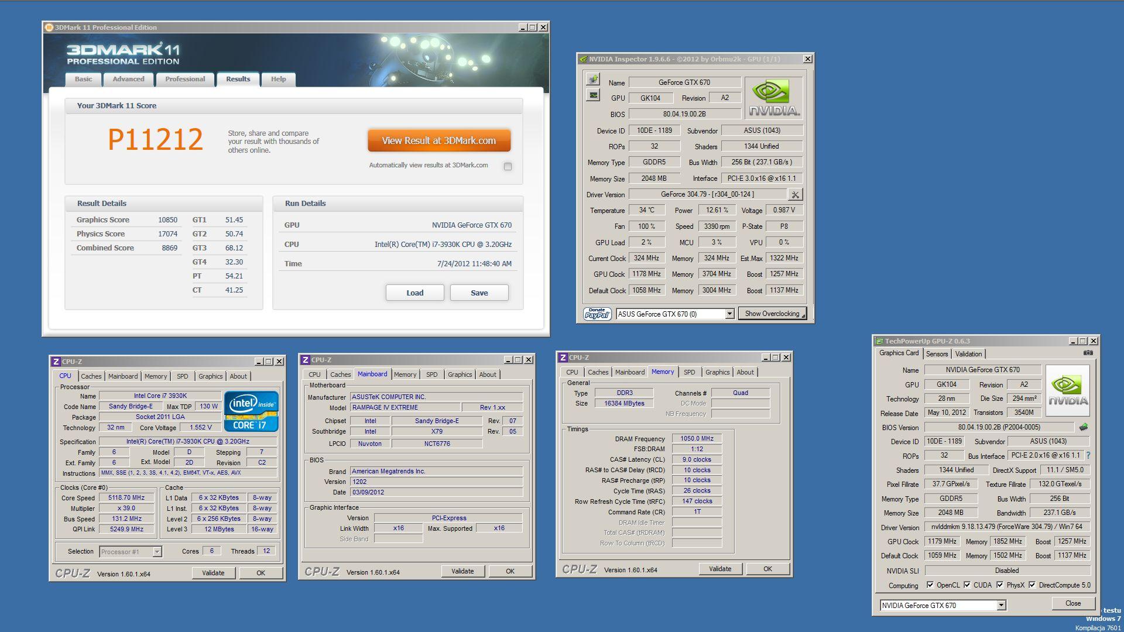
Task: Click OK in CPU-Z Mainboard window
Action: [x=510, y=571]
